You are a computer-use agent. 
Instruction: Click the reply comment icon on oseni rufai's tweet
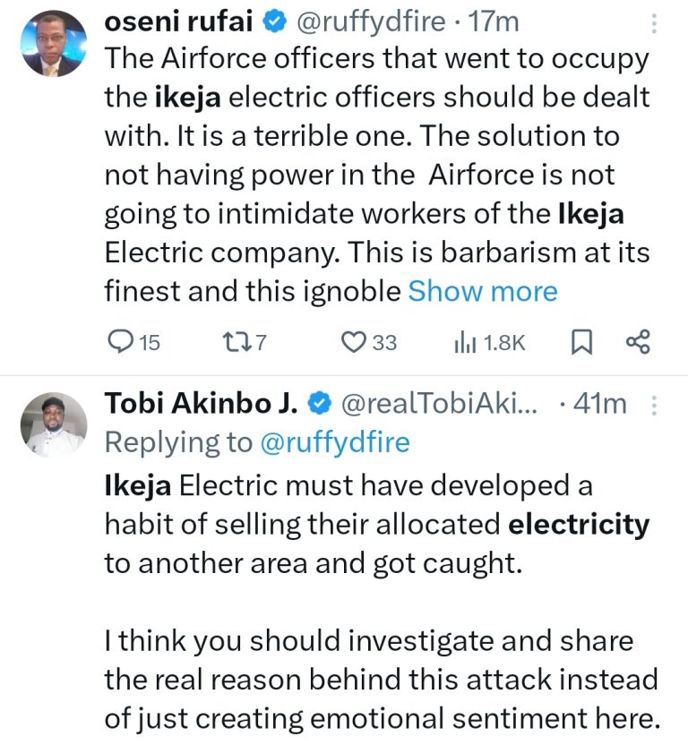pos(119,342)
